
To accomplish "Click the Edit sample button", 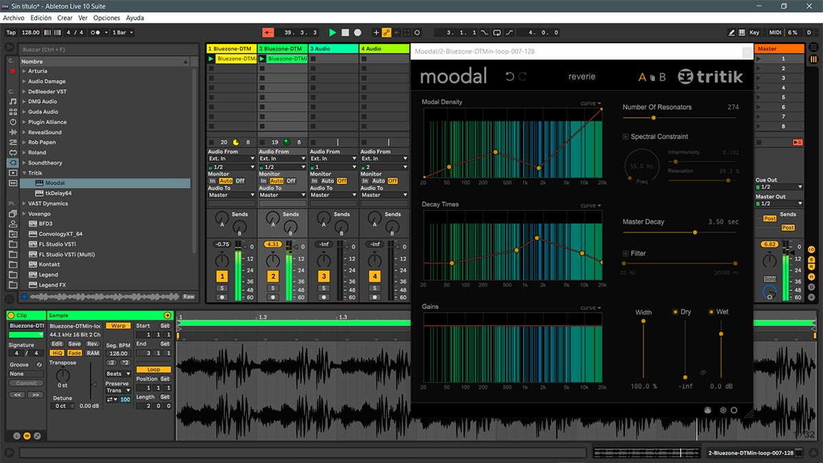I will pos(57,344).
